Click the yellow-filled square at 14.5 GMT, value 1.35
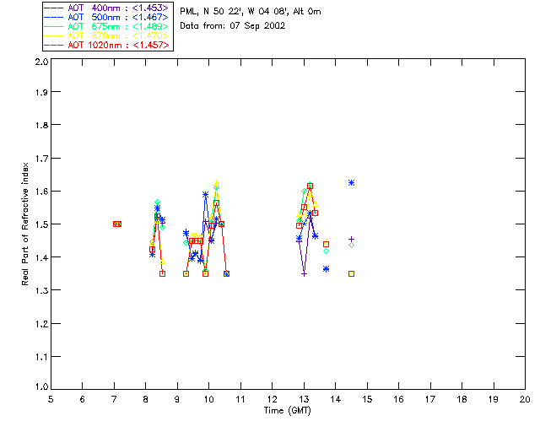The height and width of the screenshot is (432, 540). 351,273
